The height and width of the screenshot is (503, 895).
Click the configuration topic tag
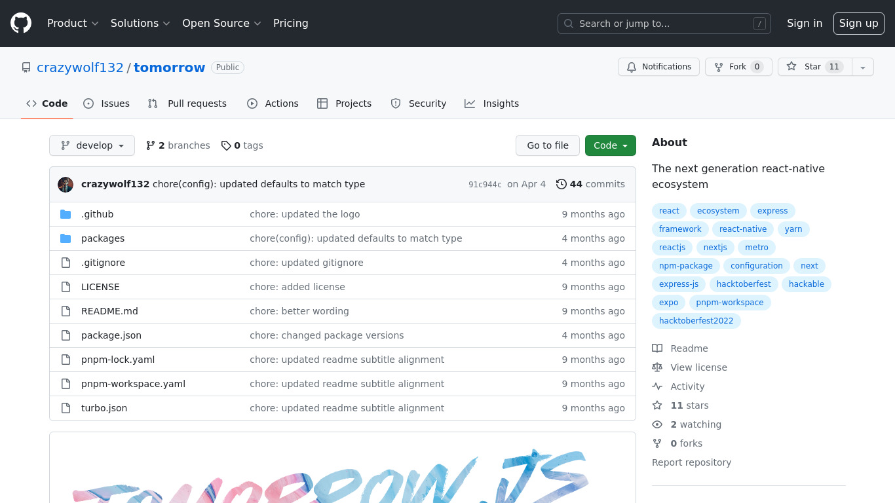[x=757, y=266]
